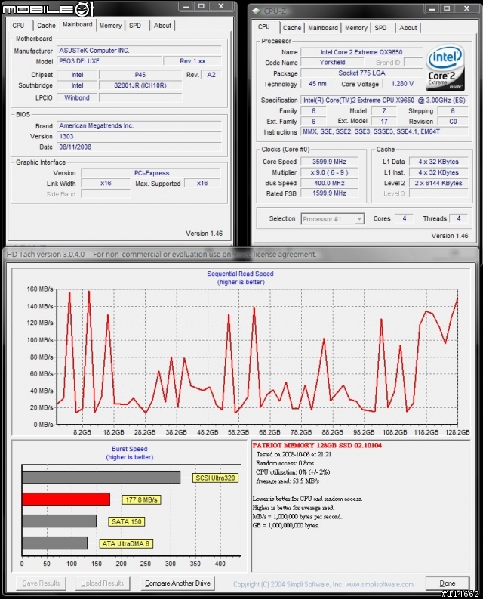
Task: Click the Intel Core 2 Extreme logo
Action: (445, 68)
